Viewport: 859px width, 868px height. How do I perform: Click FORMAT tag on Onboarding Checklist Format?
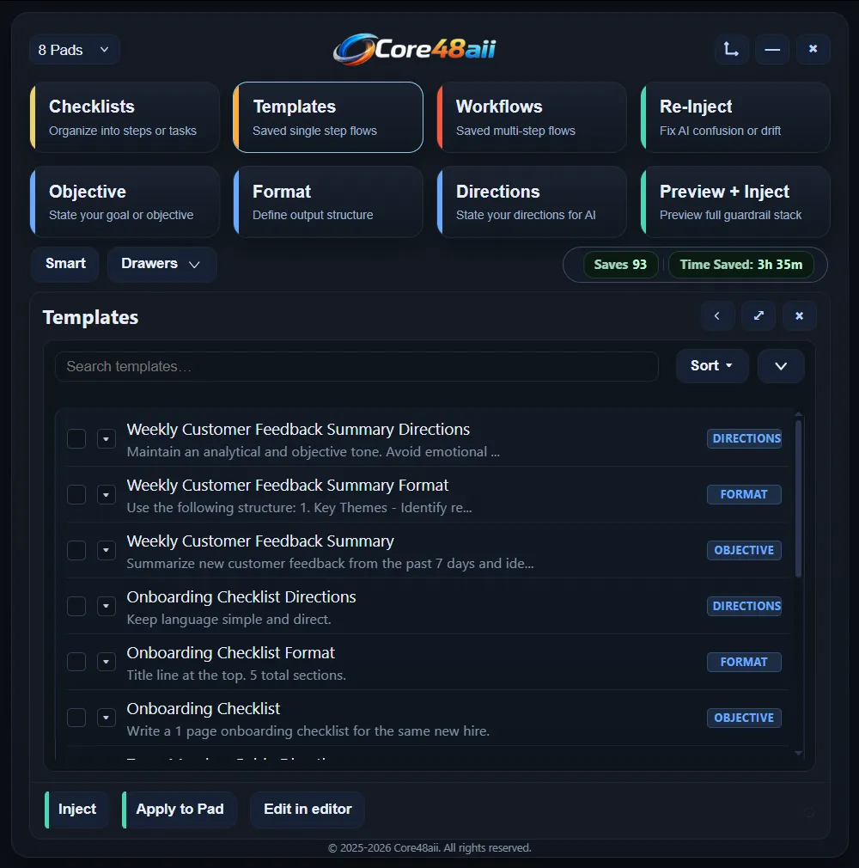tap(745, 662)
